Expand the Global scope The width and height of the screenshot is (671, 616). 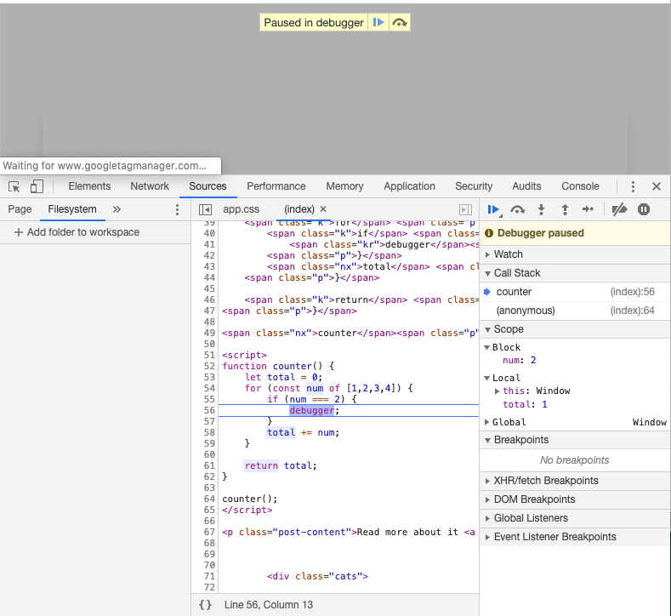487,422
